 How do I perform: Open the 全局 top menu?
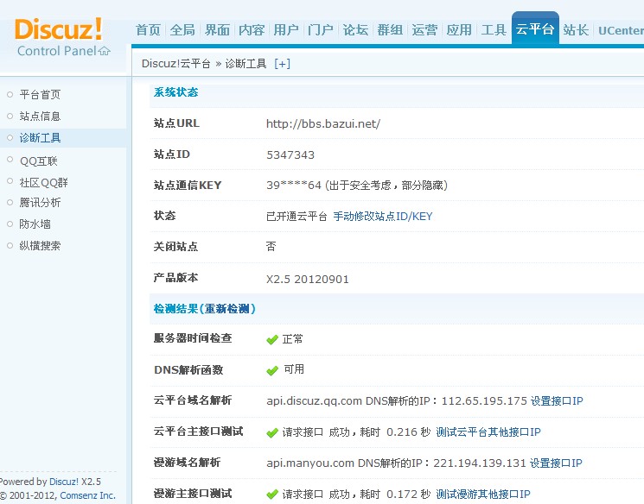pos(182,30)
